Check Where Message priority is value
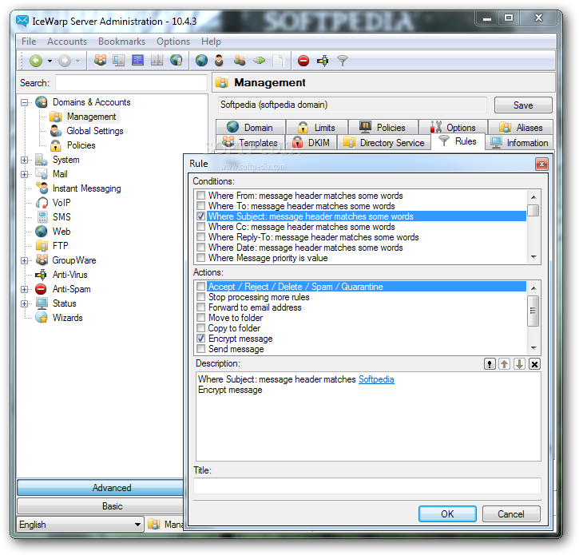 (201, 257)
